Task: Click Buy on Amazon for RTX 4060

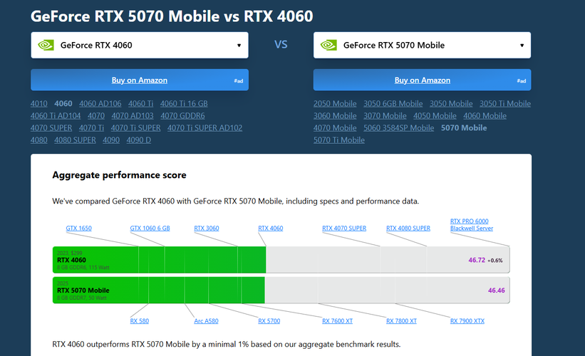Action: point(140,80)
